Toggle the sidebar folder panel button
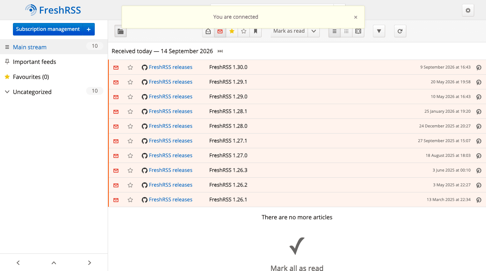 pos(121,31)
